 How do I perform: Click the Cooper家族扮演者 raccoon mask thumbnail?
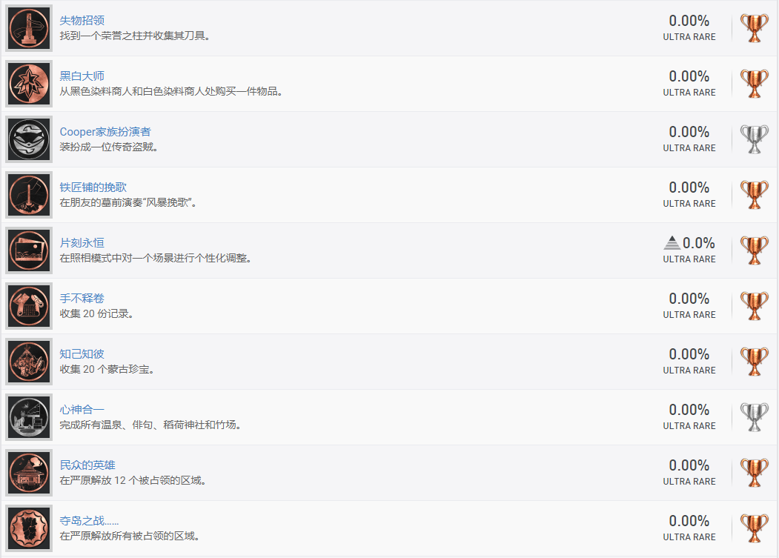[x=29, y=139]
